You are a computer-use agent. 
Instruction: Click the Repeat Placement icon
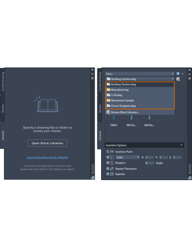coord(112,169)
